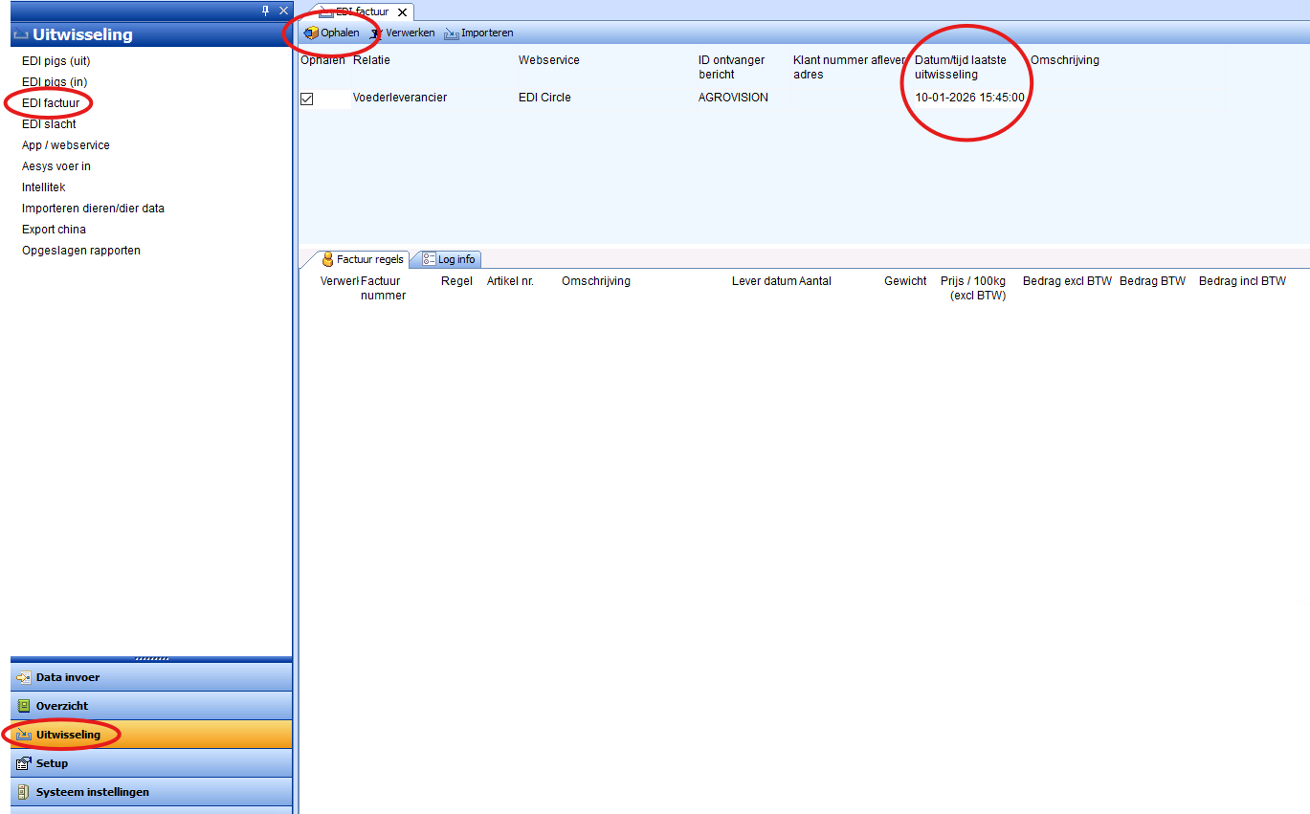
Task: Click the navigation pane splitter grip
Action: [151, 659]
